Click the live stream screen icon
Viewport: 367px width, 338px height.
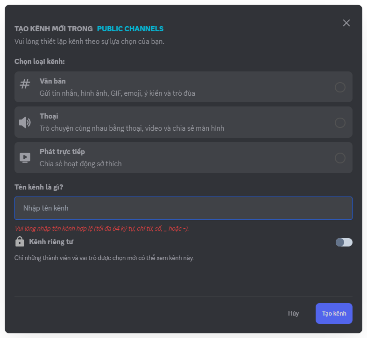(25, 158)
